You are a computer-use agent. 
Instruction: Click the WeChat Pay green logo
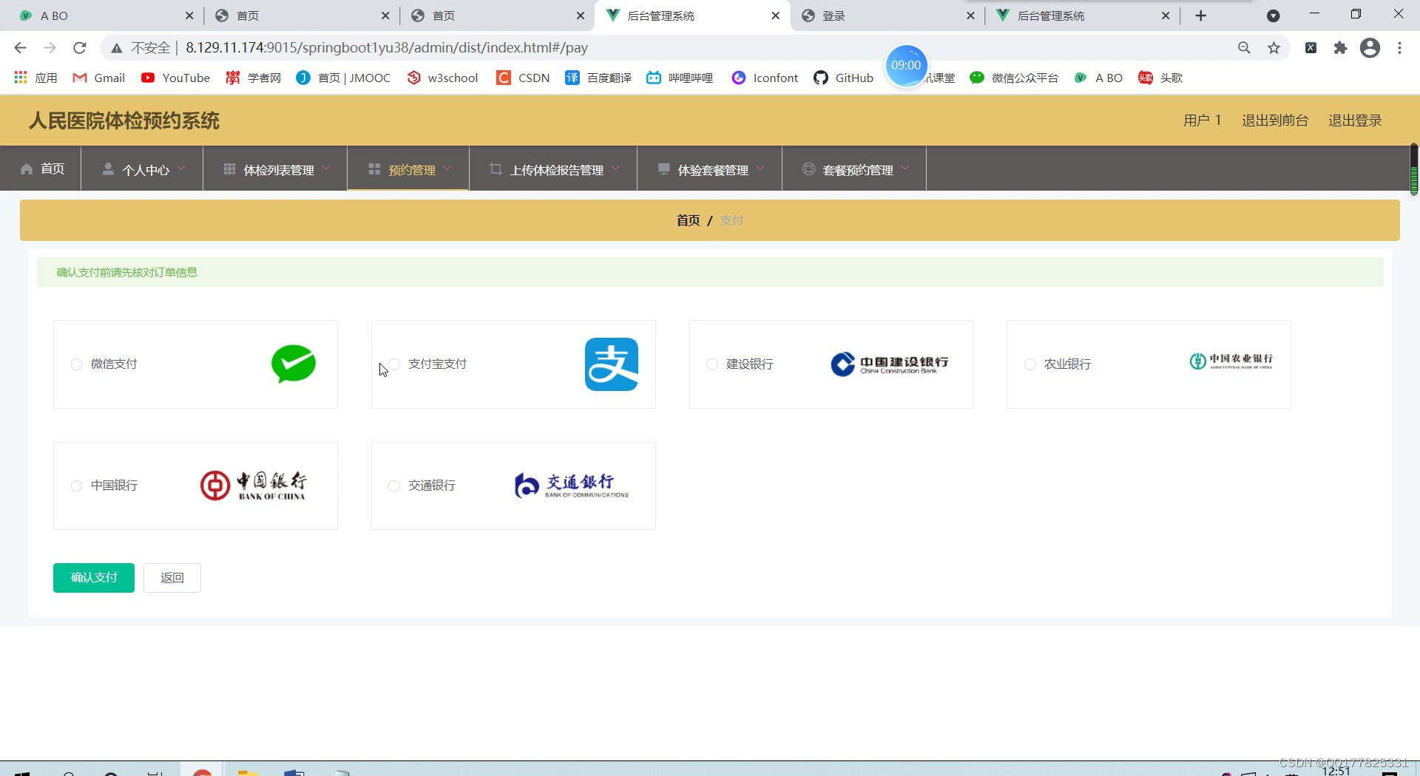coord(294,364)
